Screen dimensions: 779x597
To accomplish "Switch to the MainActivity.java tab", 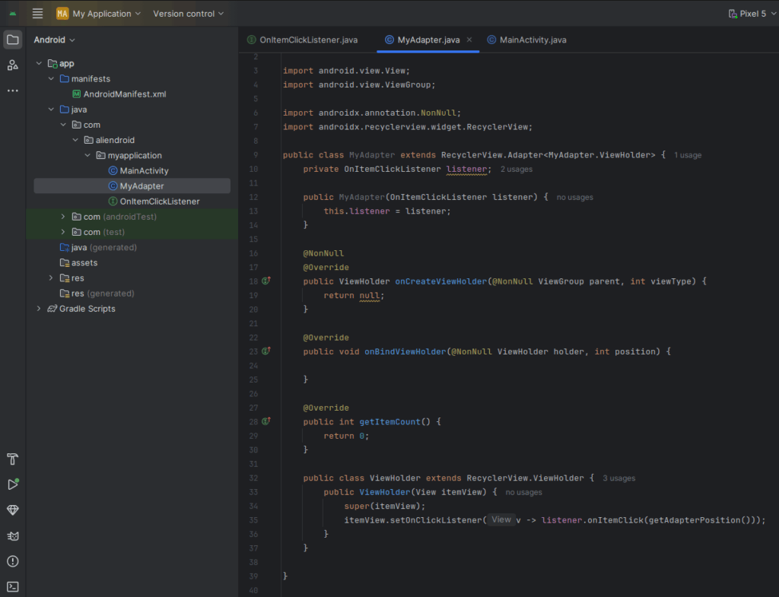I will tap(526, 40).
